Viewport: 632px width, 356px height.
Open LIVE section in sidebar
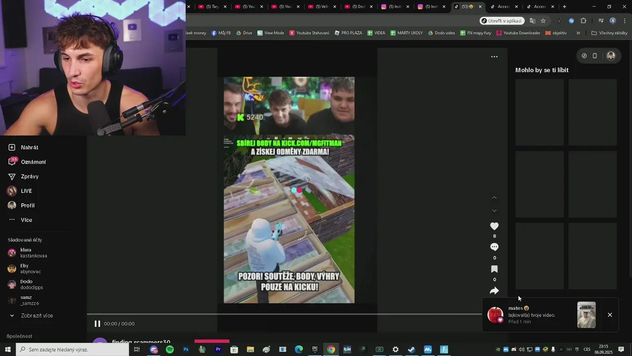[20, 191]
